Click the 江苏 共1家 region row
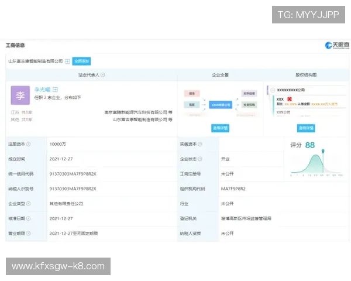 pyautogui.click(x=22, y=112)
